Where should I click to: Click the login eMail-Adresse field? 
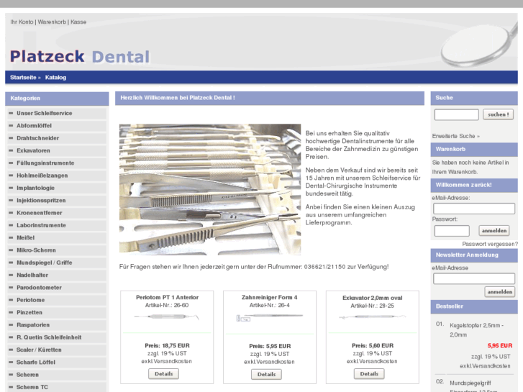(x=473, y=209)
